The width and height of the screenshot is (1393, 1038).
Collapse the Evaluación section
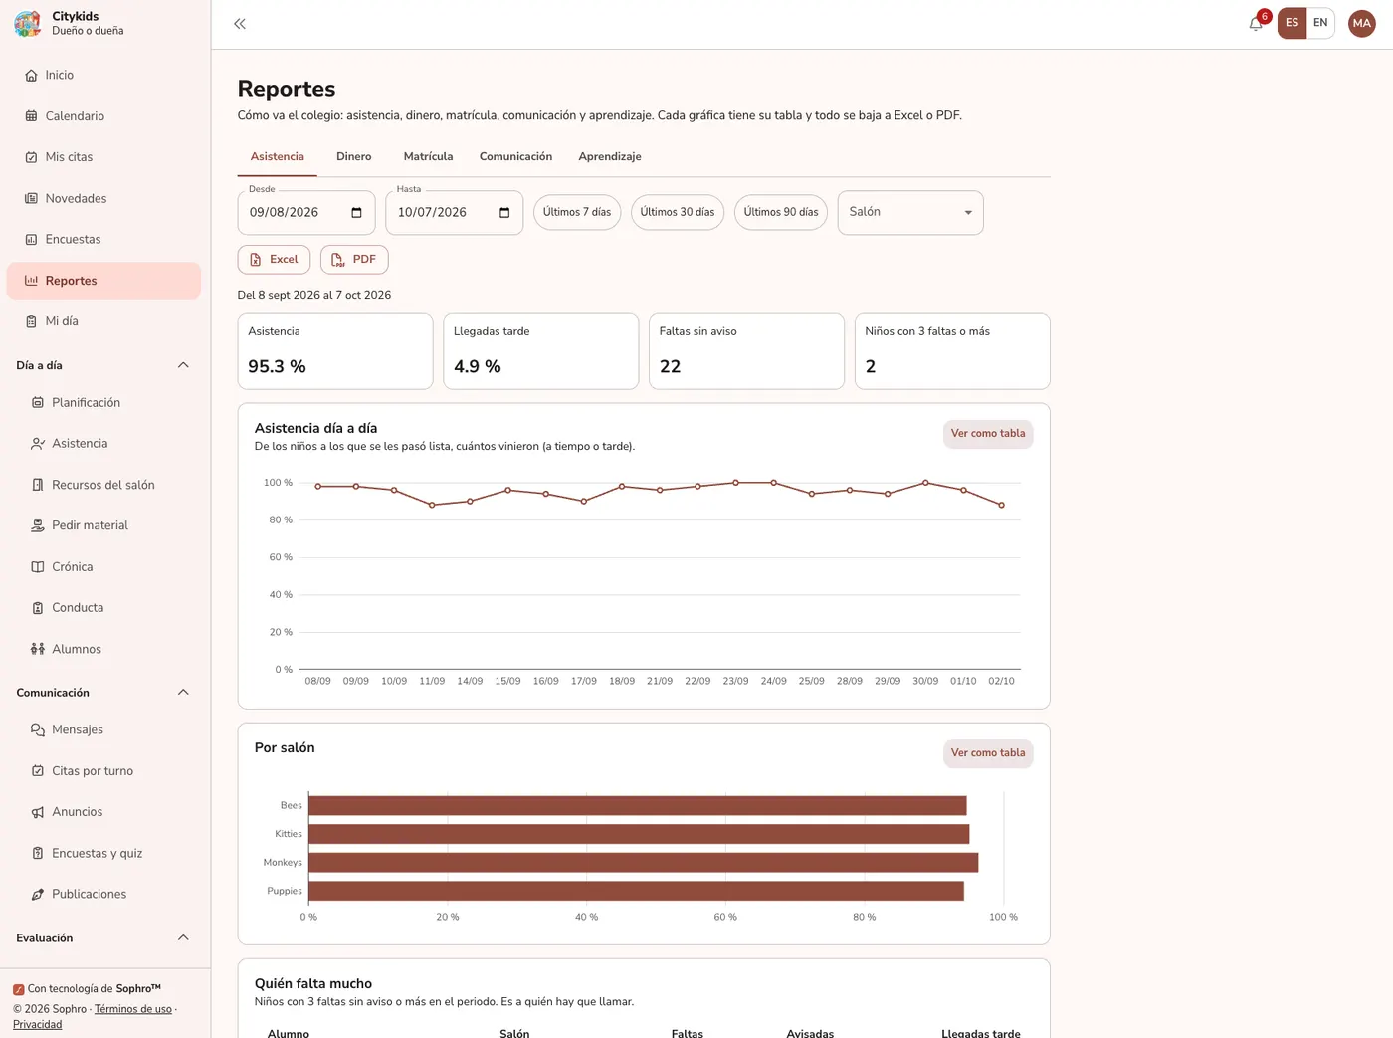183,938
